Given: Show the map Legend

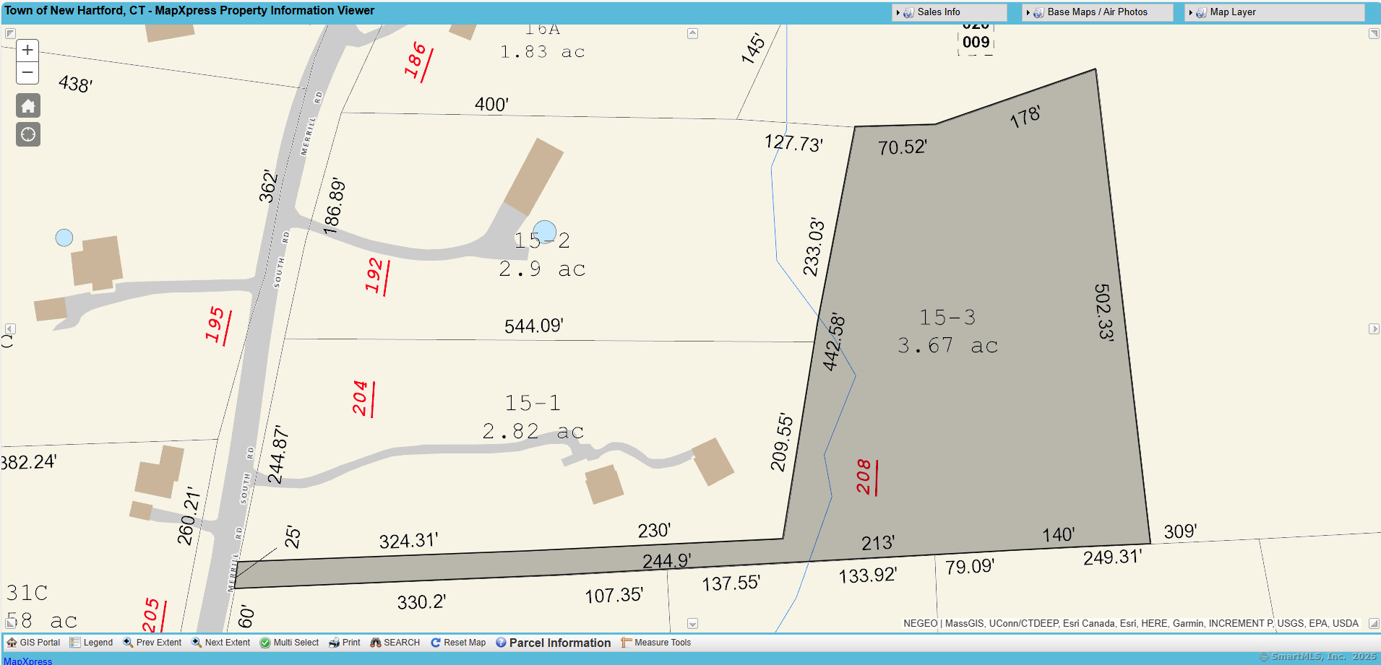Looking at the screenshot, I should tap(91, 643).
